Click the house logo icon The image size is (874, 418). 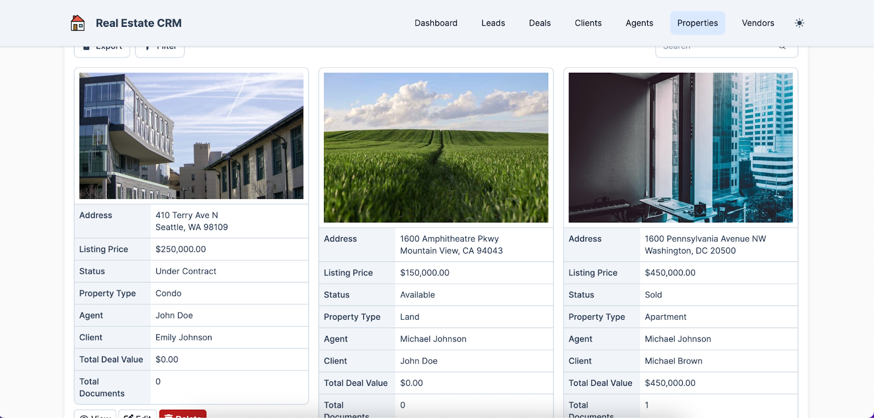78,23
